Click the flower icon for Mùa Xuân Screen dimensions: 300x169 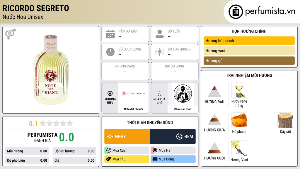tap(109, 151)
